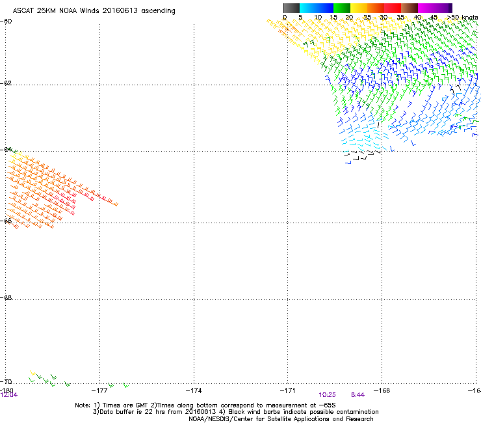Click the '-64' latitude axis label
This screenshot has width=481, height=423.
6,150
